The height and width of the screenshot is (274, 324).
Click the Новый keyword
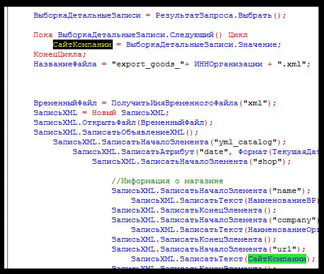point(104,113)
